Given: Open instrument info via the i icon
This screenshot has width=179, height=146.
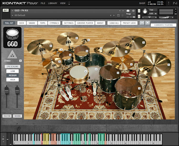Looking at the screenshot, I should point(133,11).
